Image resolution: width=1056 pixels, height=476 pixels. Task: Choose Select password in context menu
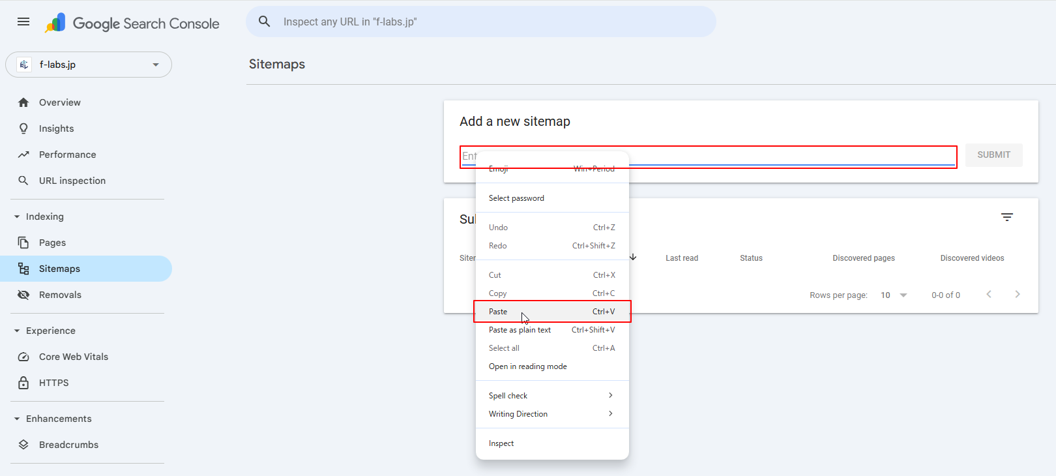552,198
